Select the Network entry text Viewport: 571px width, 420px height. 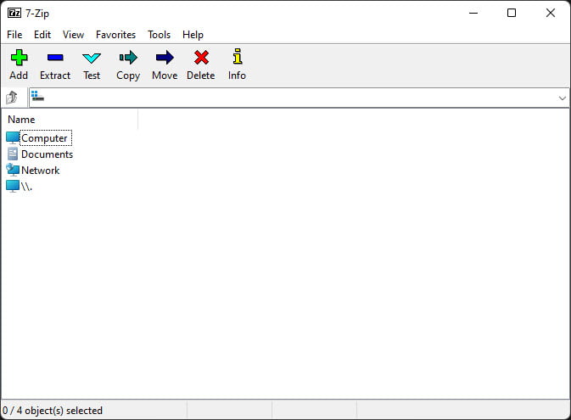[41, 170]
